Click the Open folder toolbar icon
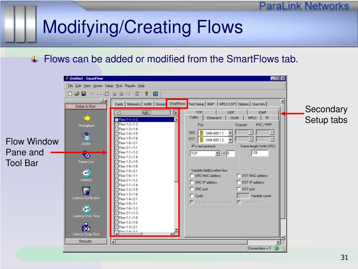The width and height of the screenshot is (358, 269). pos(77,94)
